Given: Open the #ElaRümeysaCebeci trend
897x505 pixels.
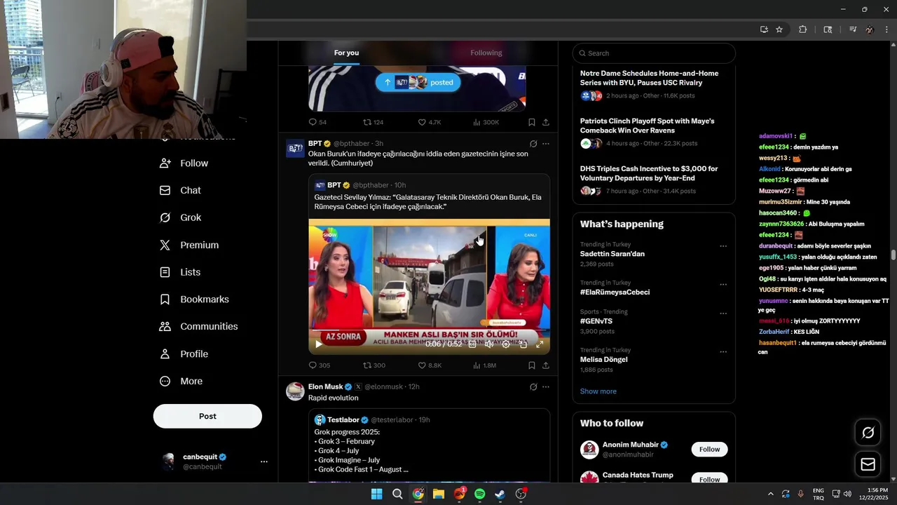Looking at the screenshot, I should 615,292.
